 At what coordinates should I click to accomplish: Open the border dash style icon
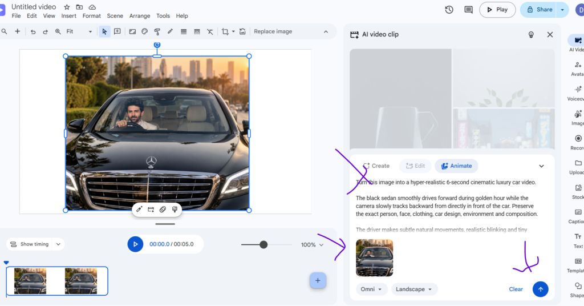[197, 31]
